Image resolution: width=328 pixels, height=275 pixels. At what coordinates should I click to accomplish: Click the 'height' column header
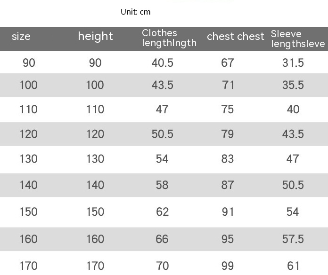[x=95, y=37]
